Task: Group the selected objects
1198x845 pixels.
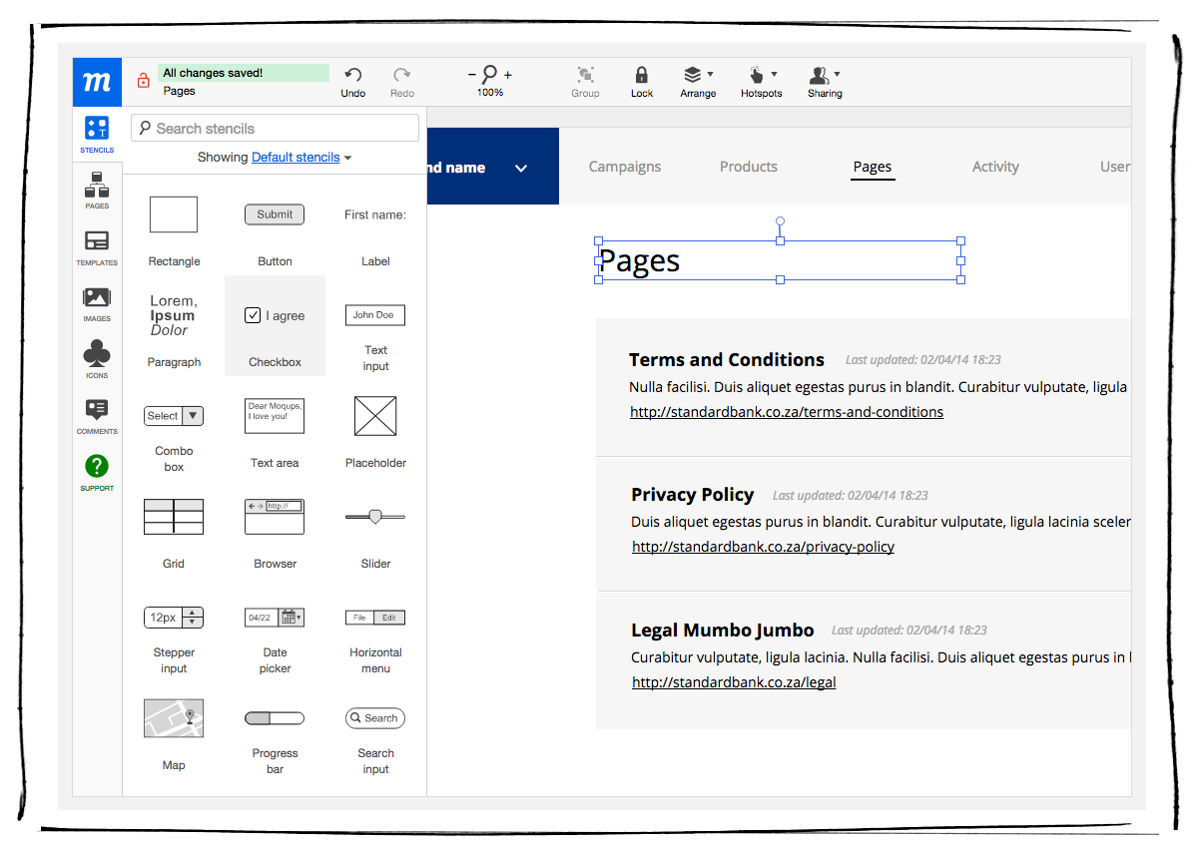Action: [585, 82]
